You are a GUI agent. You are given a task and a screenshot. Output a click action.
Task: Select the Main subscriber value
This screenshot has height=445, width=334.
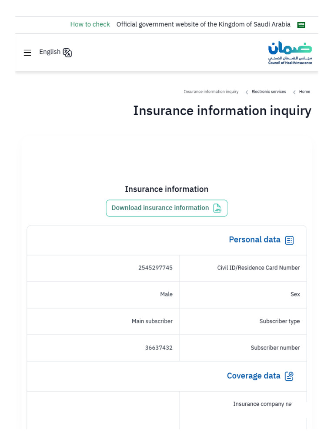pos(152,321)
